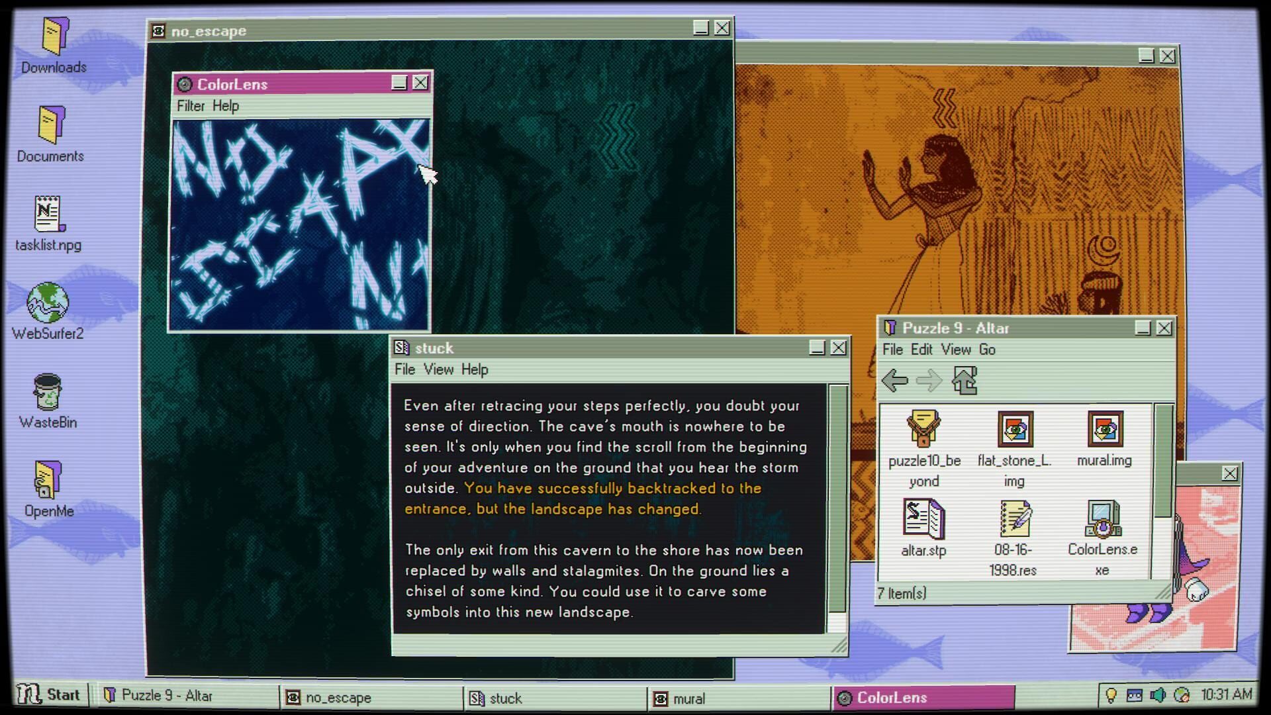Open the Filter menu in ColorLens
This screenshot has height=715, width=1271.
pos(189,106)
